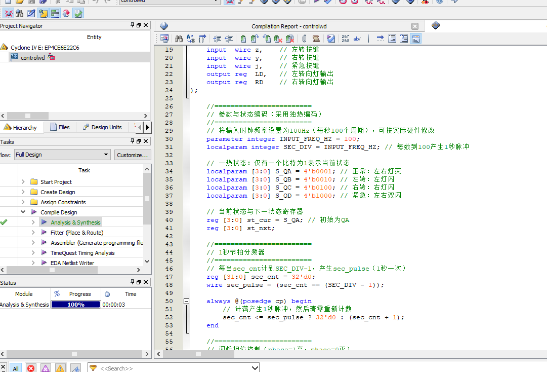Image resolution: width=547 pixels, height=372 pixels.
Task: Jump to the next bookmark icon
Action: (x=255, y=39)
